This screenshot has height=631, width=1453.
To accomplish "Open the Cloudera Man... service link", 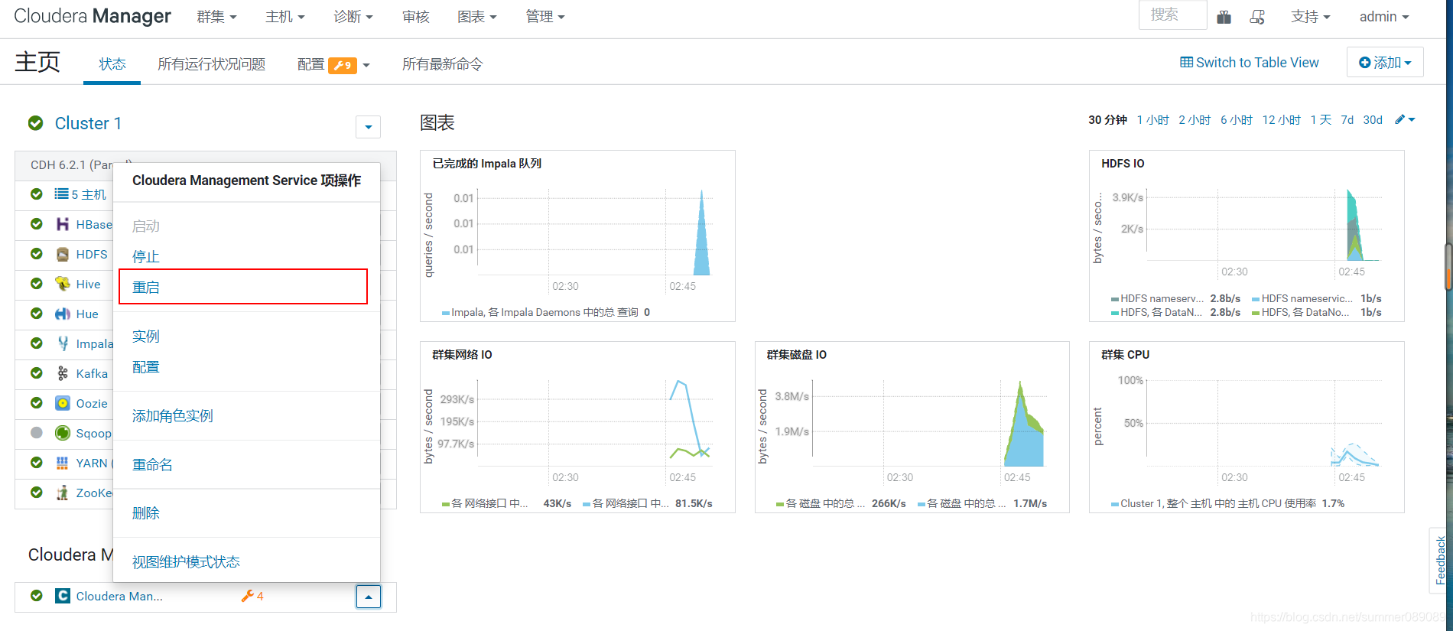I will coord(119,597).
